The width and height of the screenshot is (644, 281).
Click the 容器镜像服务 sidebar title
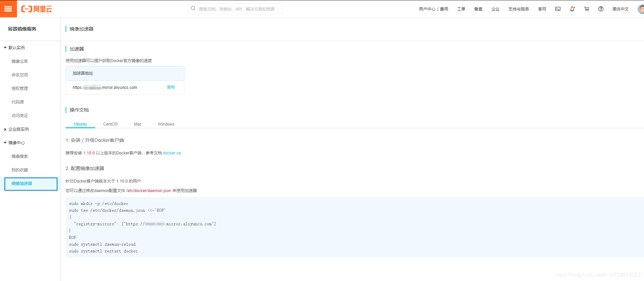22,29
